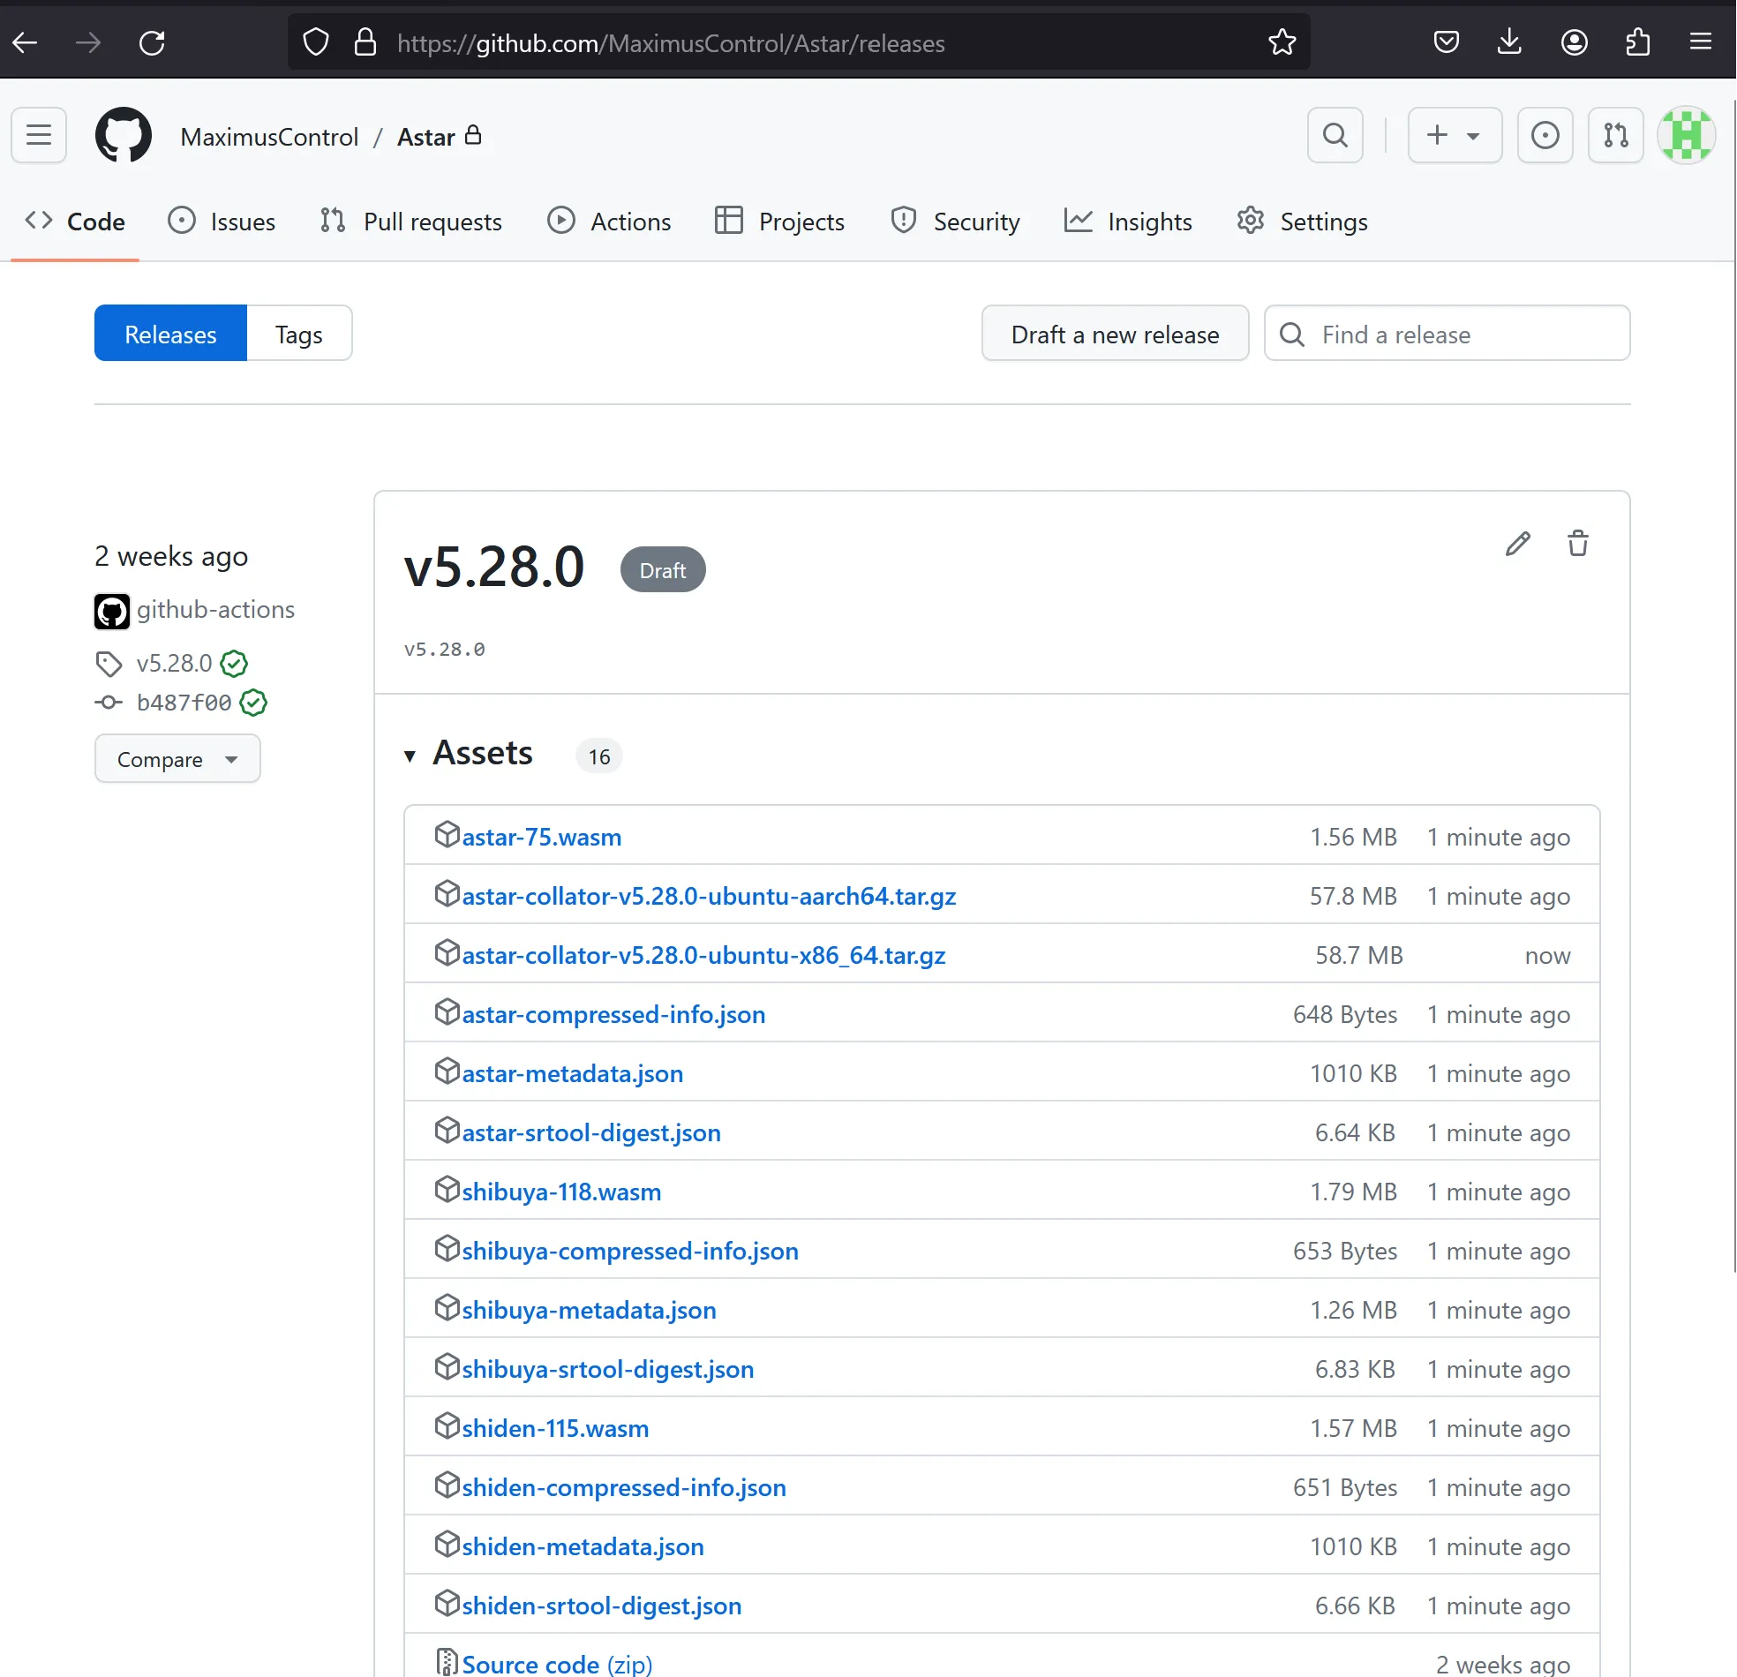This screenshot has width=1737, height=1677.
Task: Open the GitHub homepage octocat logo
Action: 124,136
